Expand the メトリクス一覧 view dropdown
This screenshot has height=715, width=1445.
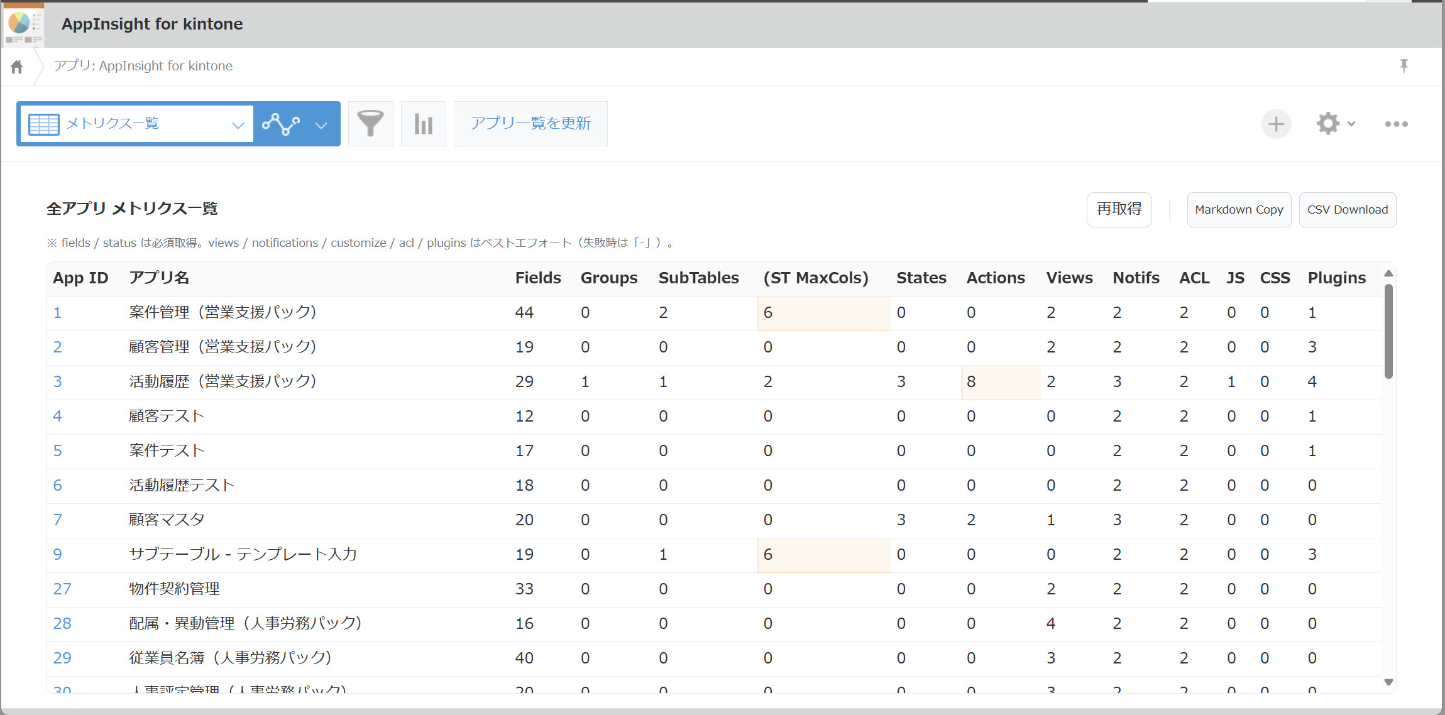238,124
